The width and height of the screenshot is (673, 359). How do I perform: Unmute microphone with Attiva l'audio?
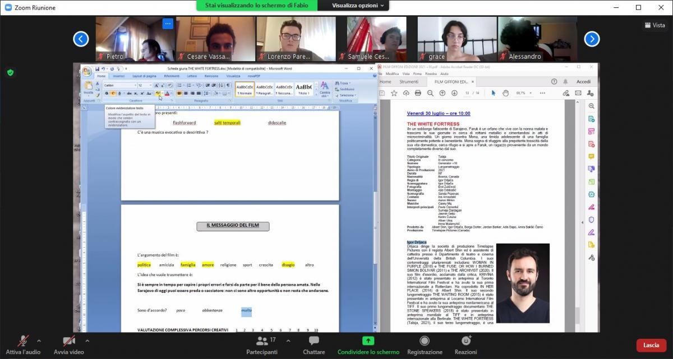click(x=23, y=345)
